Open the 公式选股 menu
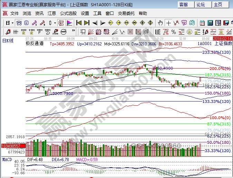233x178 pixels. (68, 14)
